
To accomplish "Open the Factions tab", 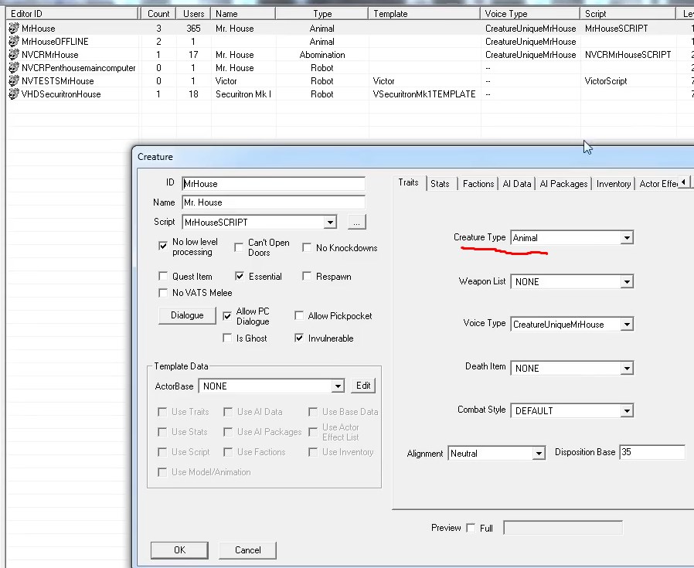I will tap(478, 184).
